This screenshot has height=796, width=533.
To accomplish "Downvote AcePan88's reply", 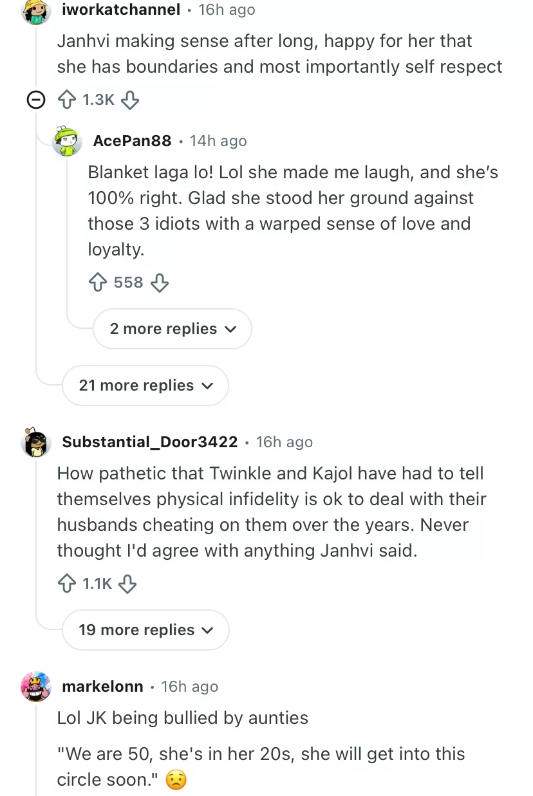I will 159,282.
